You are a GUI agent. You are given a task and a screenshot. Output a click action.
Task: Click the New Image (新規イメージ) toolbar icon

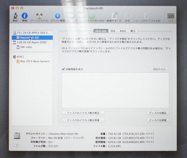[x=114, y=16]
